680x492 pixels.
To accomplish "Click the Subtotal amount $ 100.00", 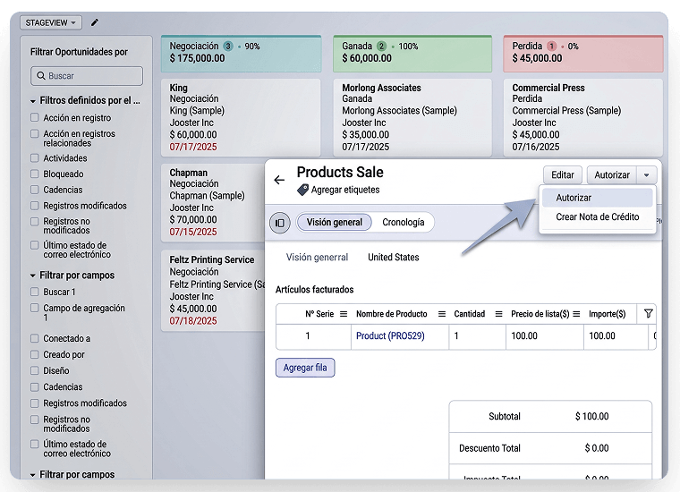I will 592,417.
